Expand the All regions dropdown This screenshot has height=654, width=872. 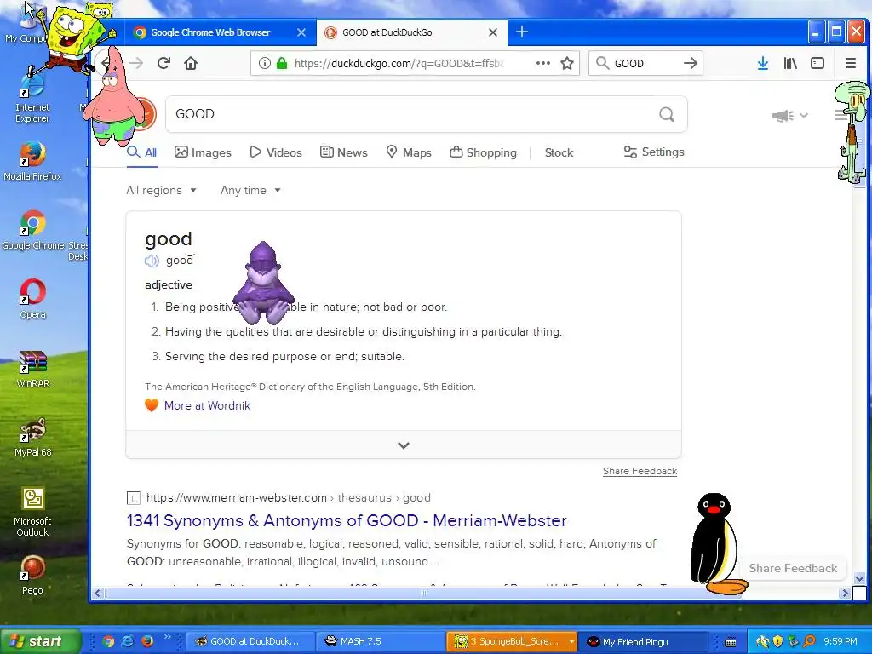161,190
